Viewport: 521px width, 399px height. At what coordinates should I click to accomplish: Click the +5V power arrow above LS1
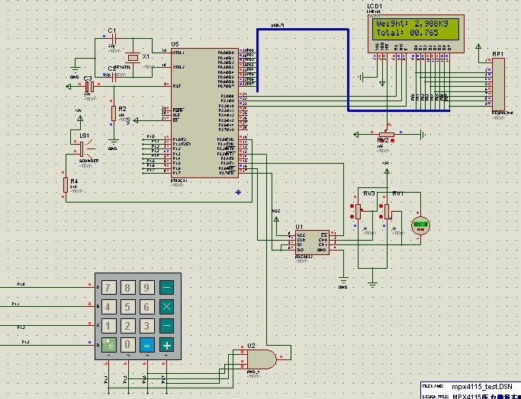(x=80, y=118)
